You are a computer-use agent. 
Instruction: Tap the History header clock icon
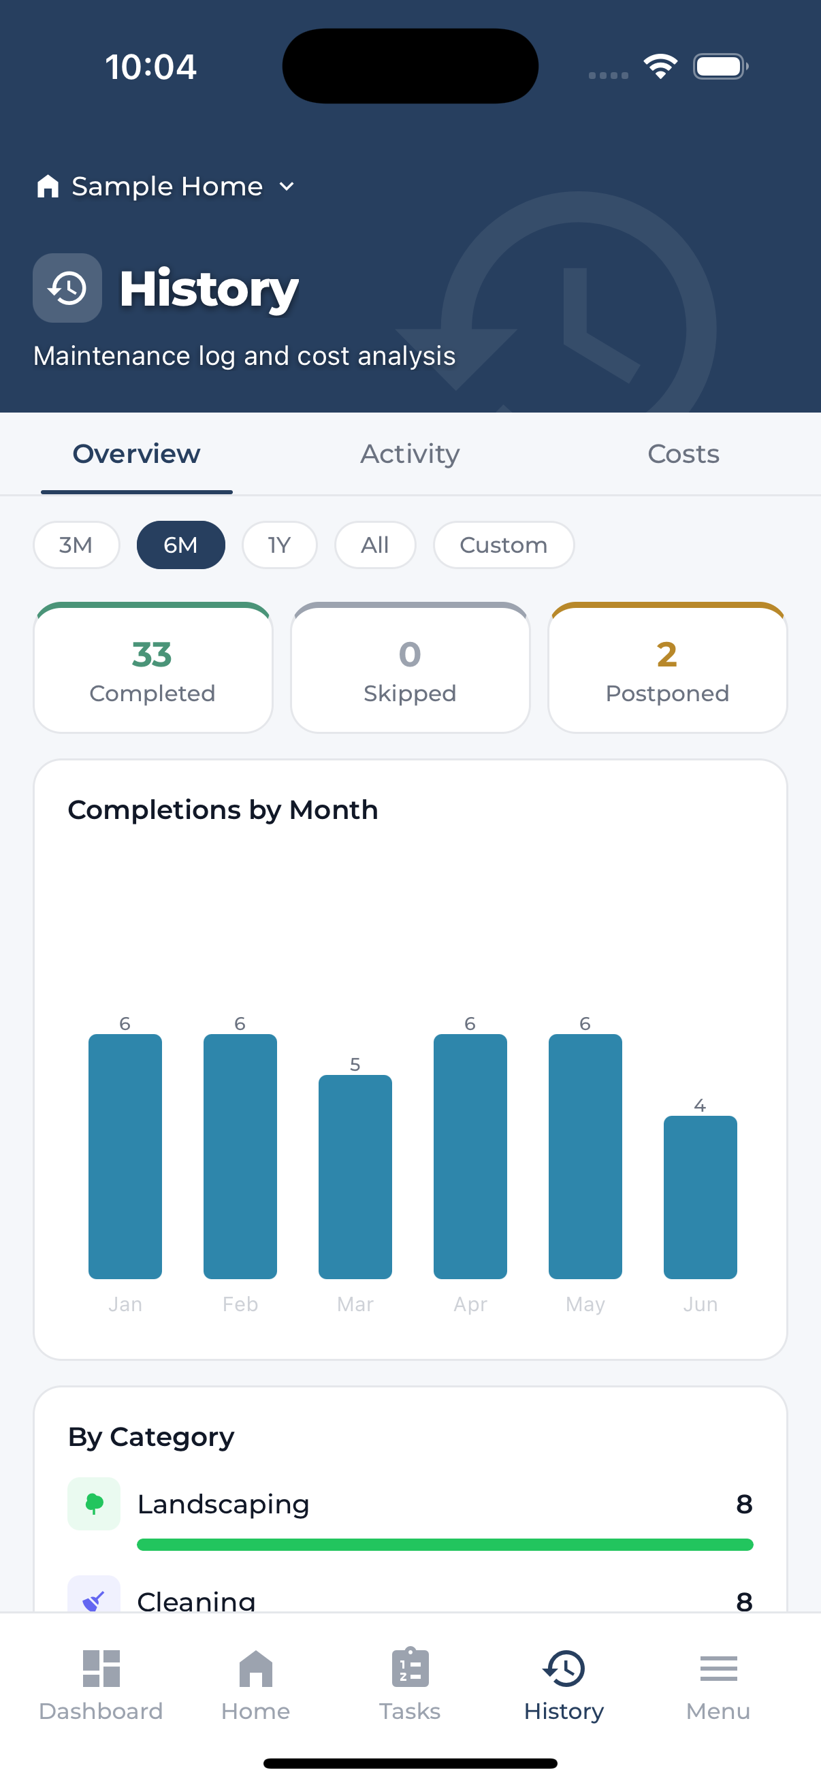(x=67, y=287)
